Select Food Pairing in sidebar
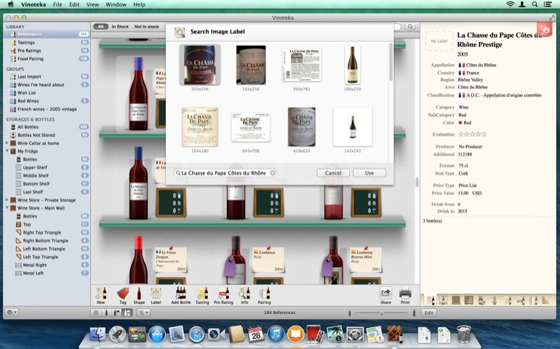This screenshot has width=560, height=349. coord(47,59)
